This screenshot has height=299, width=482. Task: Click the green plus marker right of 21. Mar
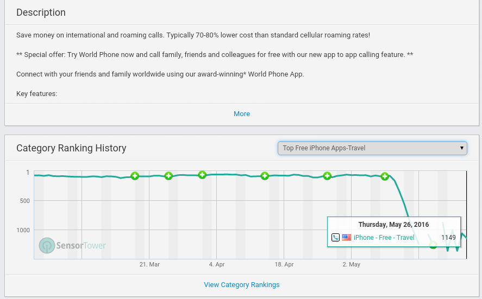[x=168, y=176]
